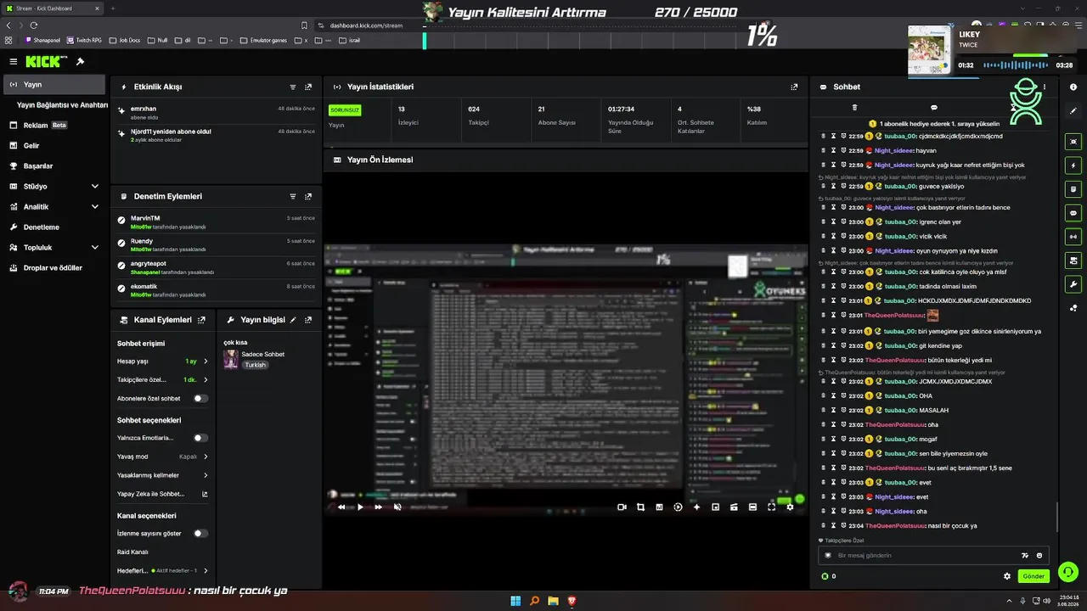The height and width of the screenshot is (611, 1087).
Task: Open Yapay Zeka ile Sohbet external link
Action: point(205,494)
